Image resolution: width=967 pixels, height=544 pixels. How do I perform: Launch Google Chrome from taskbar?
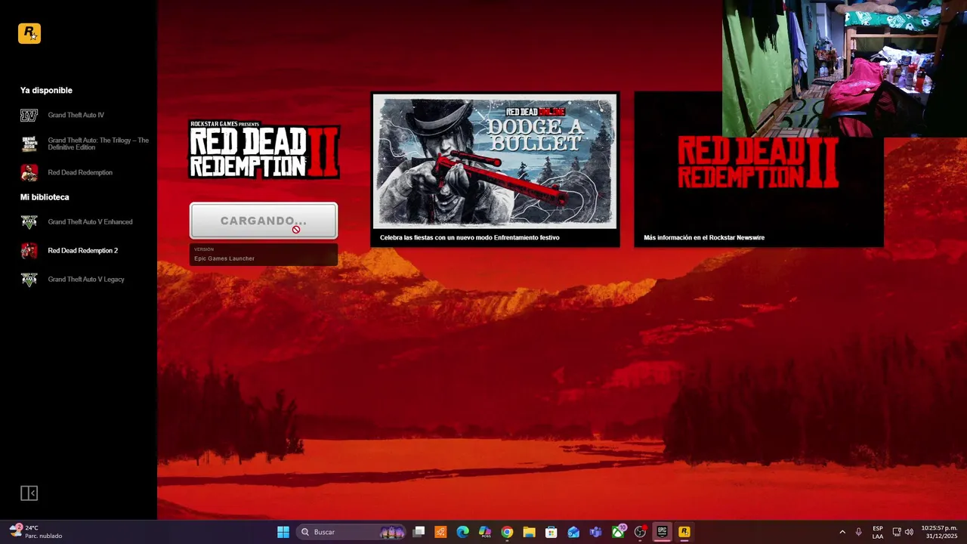point(507,532)
